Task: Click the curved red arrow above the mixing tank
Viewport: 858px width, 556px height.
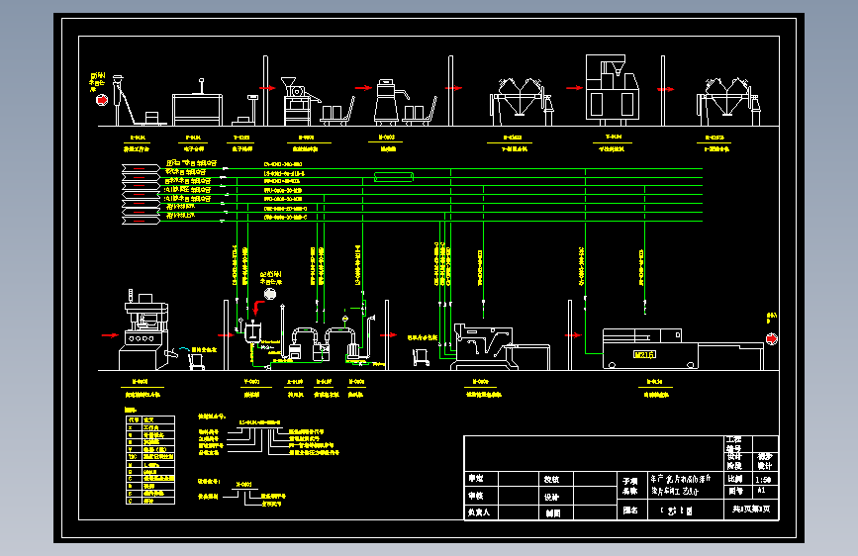Action: pos(257,307)
